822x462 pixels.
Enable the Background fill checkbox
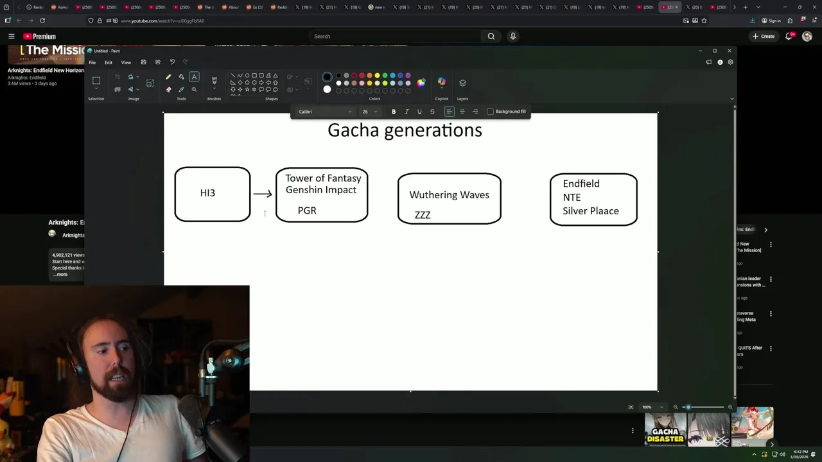click(490, 112)
